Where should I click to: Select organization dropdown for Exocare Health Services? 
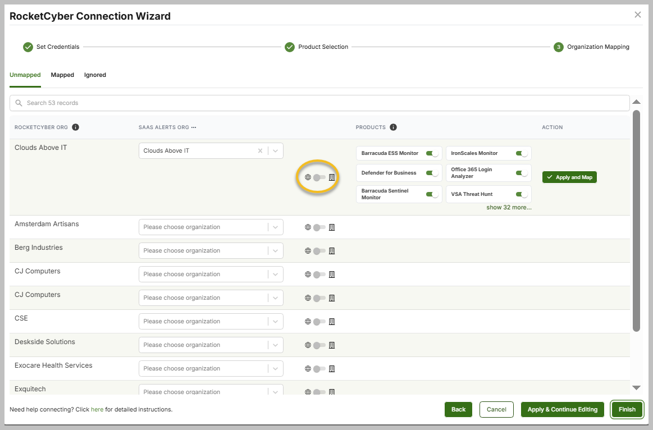click(x=211, y=368)
